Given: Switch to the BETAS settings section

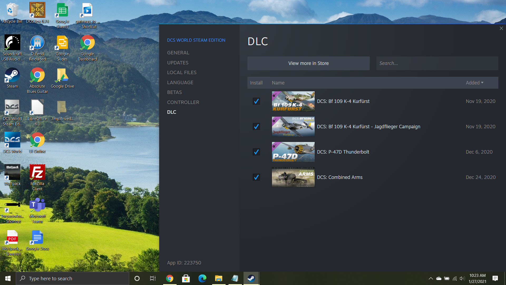Looking at the screenshot, I should 174,92.
